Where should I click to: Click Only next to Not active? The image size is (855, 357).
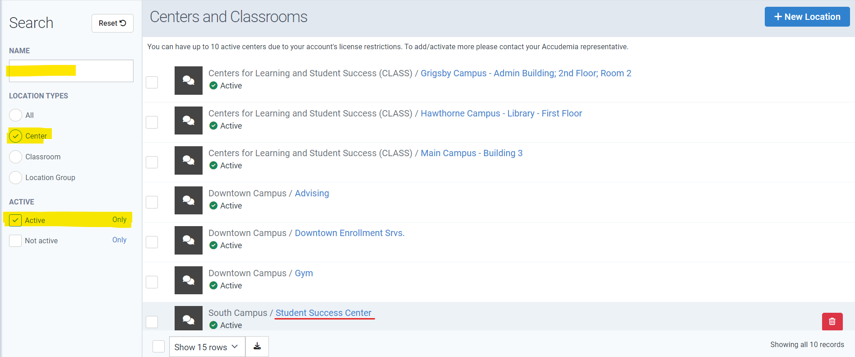point(119,240)
